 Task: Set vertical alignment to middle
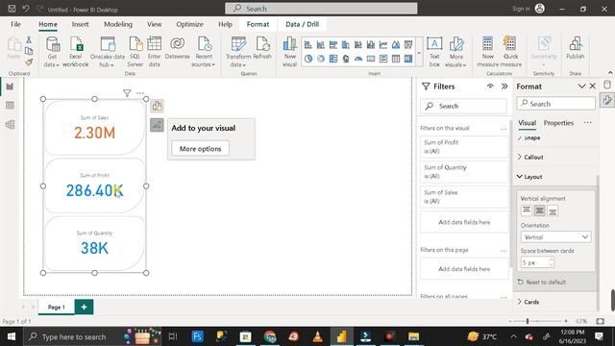(x=540, y=210)
